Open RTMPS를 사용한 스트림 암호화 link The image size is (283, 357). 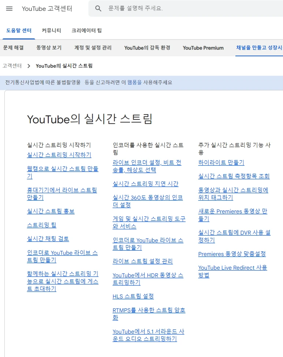tap(149, 314)
